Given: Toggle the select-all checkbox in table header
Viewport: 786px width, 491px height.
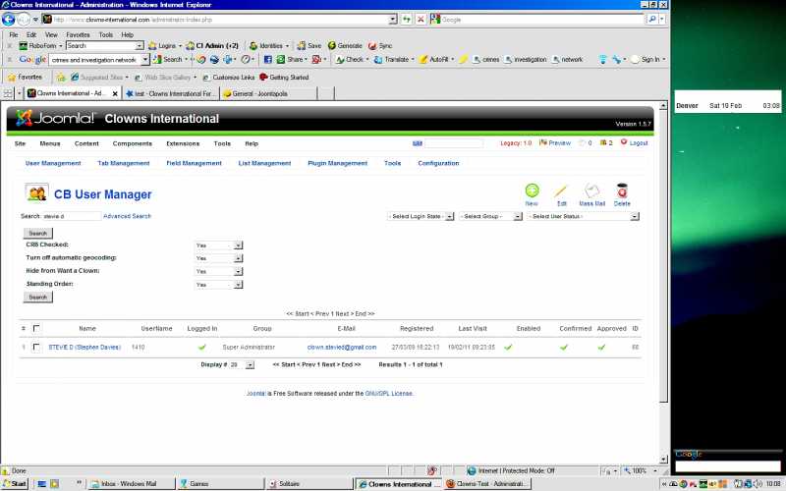Looking at the screenshot, I should point(36,329).
